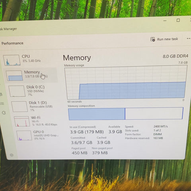Click the Memory usage label
Viewport: 191px width, 191px height.
click(74, 65)
